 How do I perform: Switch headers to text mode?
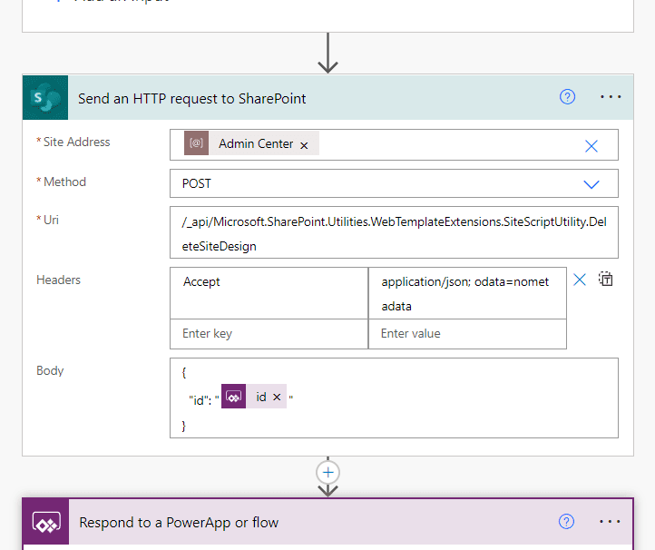coord(605,279)
